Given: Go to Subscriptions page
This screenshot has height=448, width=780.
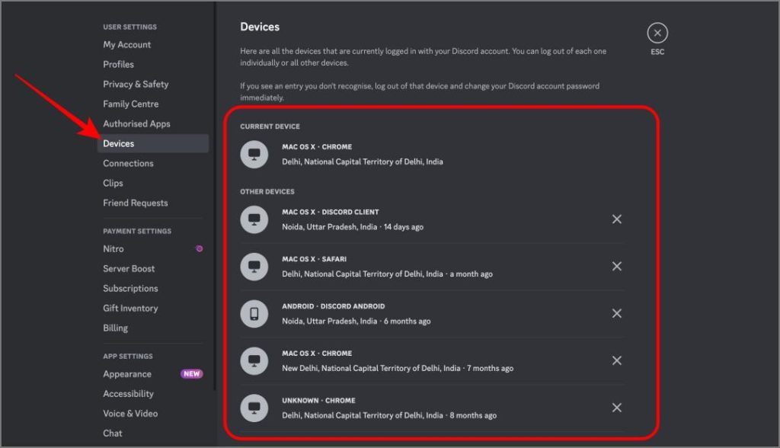Looking at the screenshot, I should (130, 288).
